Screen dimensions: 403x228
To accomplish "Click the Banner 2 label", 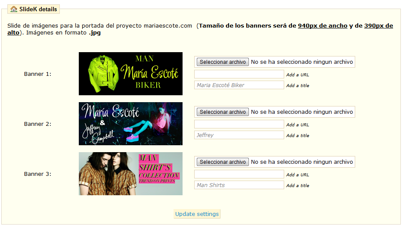I will (37, 124).
